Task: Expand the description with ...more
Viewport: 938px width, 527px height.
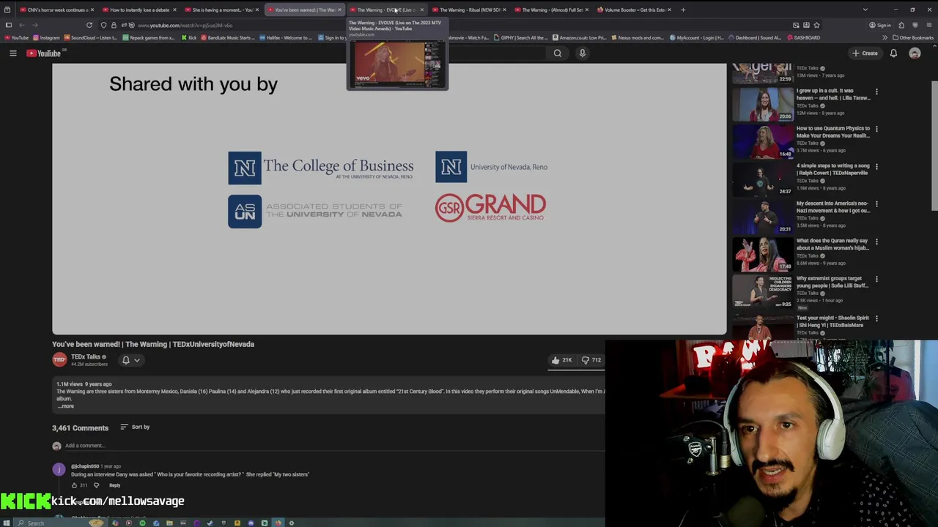Action: click(x=66, y=406)
